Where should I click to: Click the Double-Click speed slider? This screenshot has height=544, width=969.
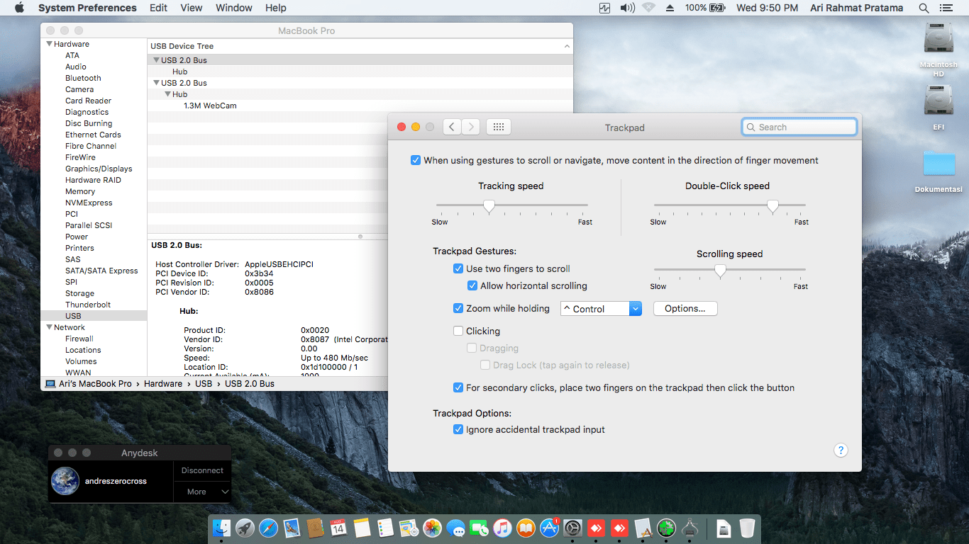point(729,205)
